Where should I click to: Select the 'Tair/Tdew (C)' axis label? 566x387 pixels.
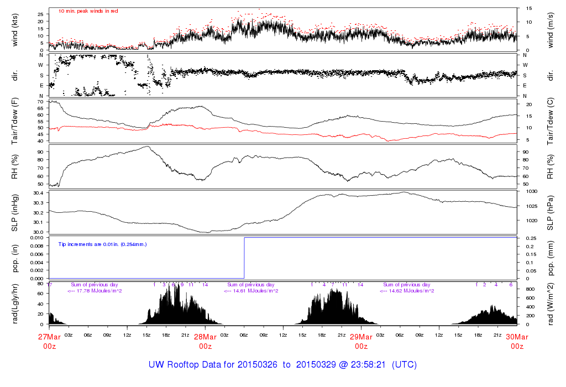(x=550, y=121)
